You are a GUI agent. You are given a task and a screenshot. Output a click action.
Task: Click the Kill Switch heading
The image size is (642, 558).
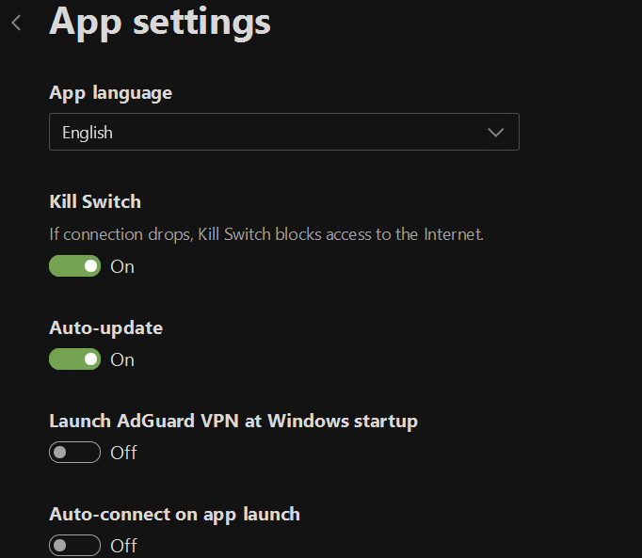pos(95,201)
